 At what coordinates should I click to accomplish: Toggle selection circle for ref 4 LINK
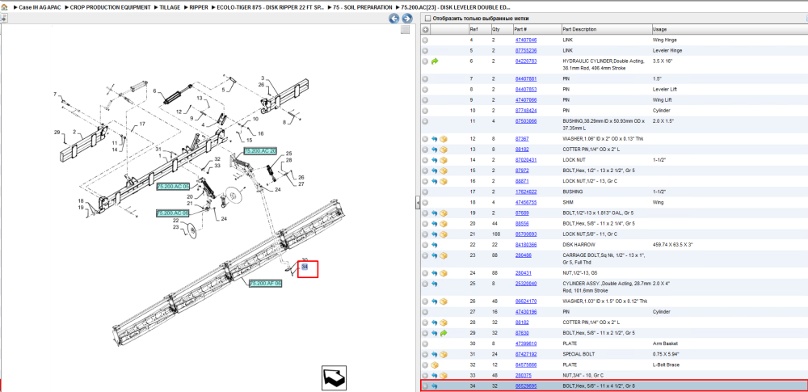tap(425, 40)
